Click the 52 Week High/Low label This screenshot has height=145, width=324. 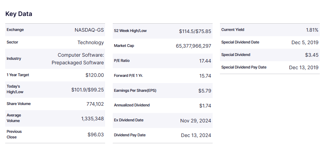[130, 31]
